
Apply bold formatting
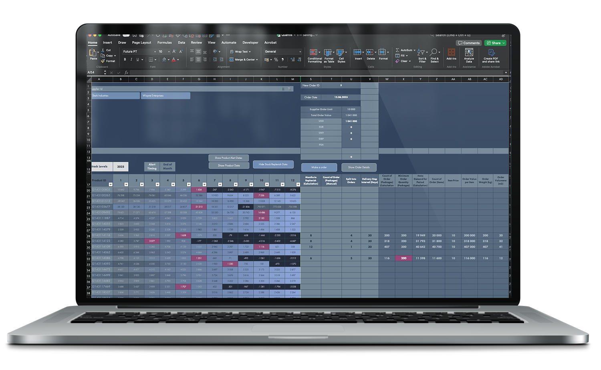tap(125, 59)
